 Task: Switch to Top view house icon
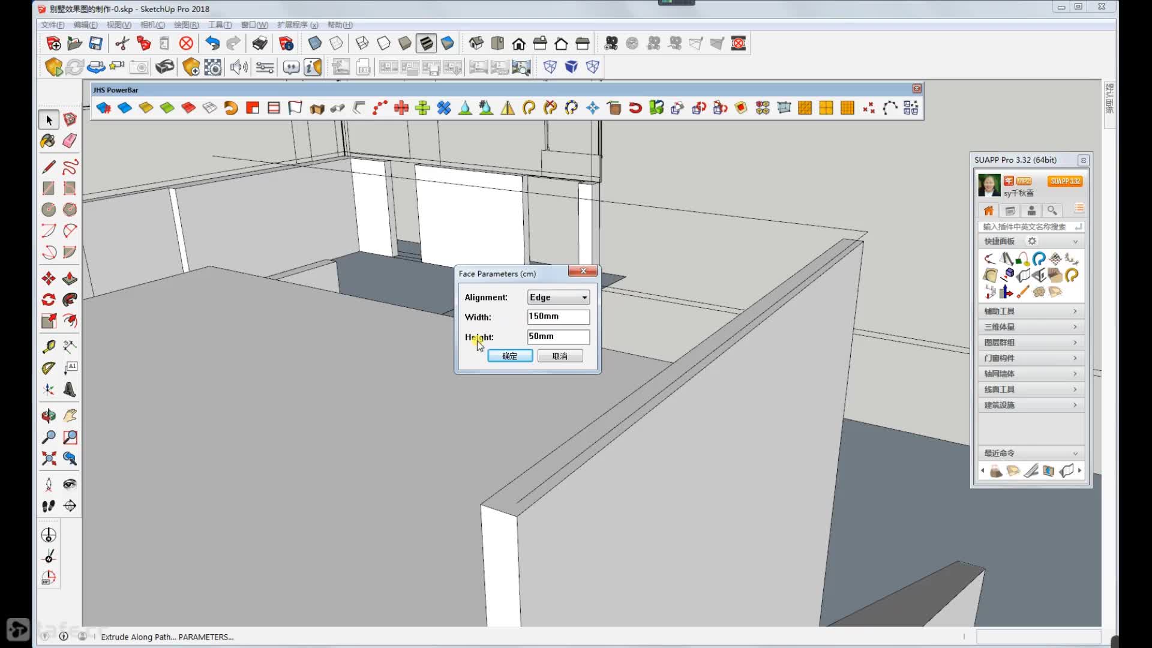click(497, 43)
